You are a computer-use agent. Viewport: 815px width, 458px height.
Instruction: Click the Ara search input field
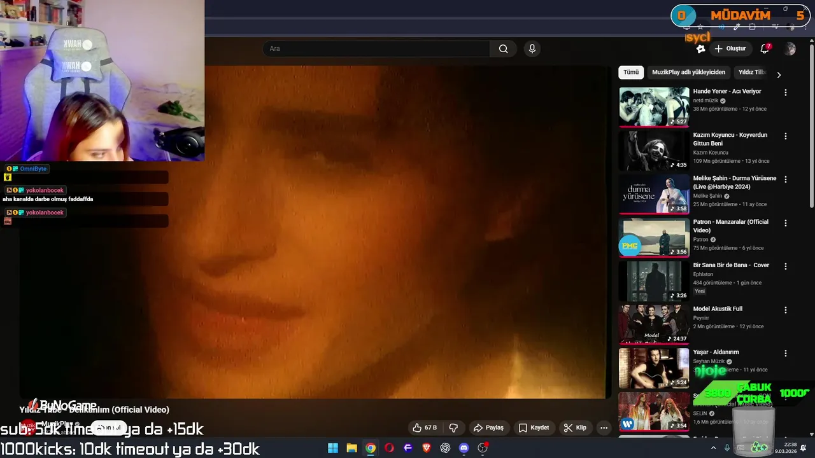376,48
